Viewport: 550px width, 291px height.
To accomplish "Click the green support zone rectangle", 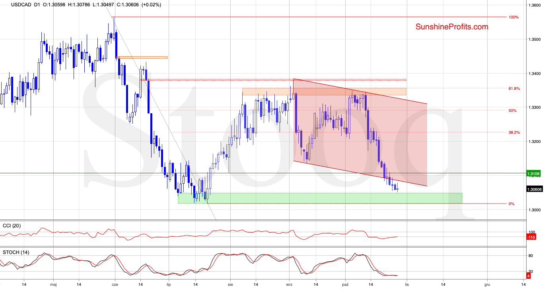I will 320,198.
